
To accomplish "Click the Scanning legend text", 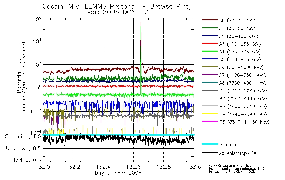I will (229, 145).
